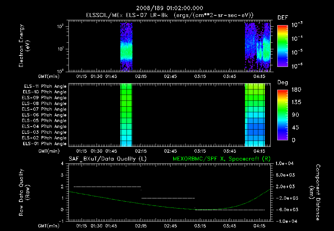
Task: Click the GMT(min) label under the spectrogram
Action: (x=49, y=76)
